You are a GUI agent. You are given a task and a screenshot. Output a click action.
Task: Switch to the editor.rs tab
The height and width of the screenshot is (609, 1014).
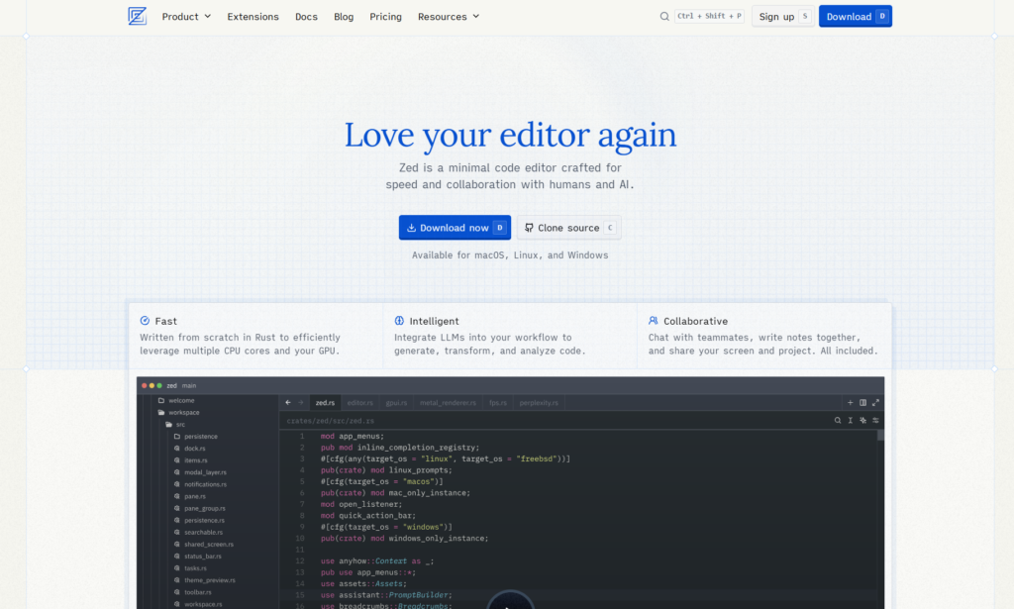(359, 403)
